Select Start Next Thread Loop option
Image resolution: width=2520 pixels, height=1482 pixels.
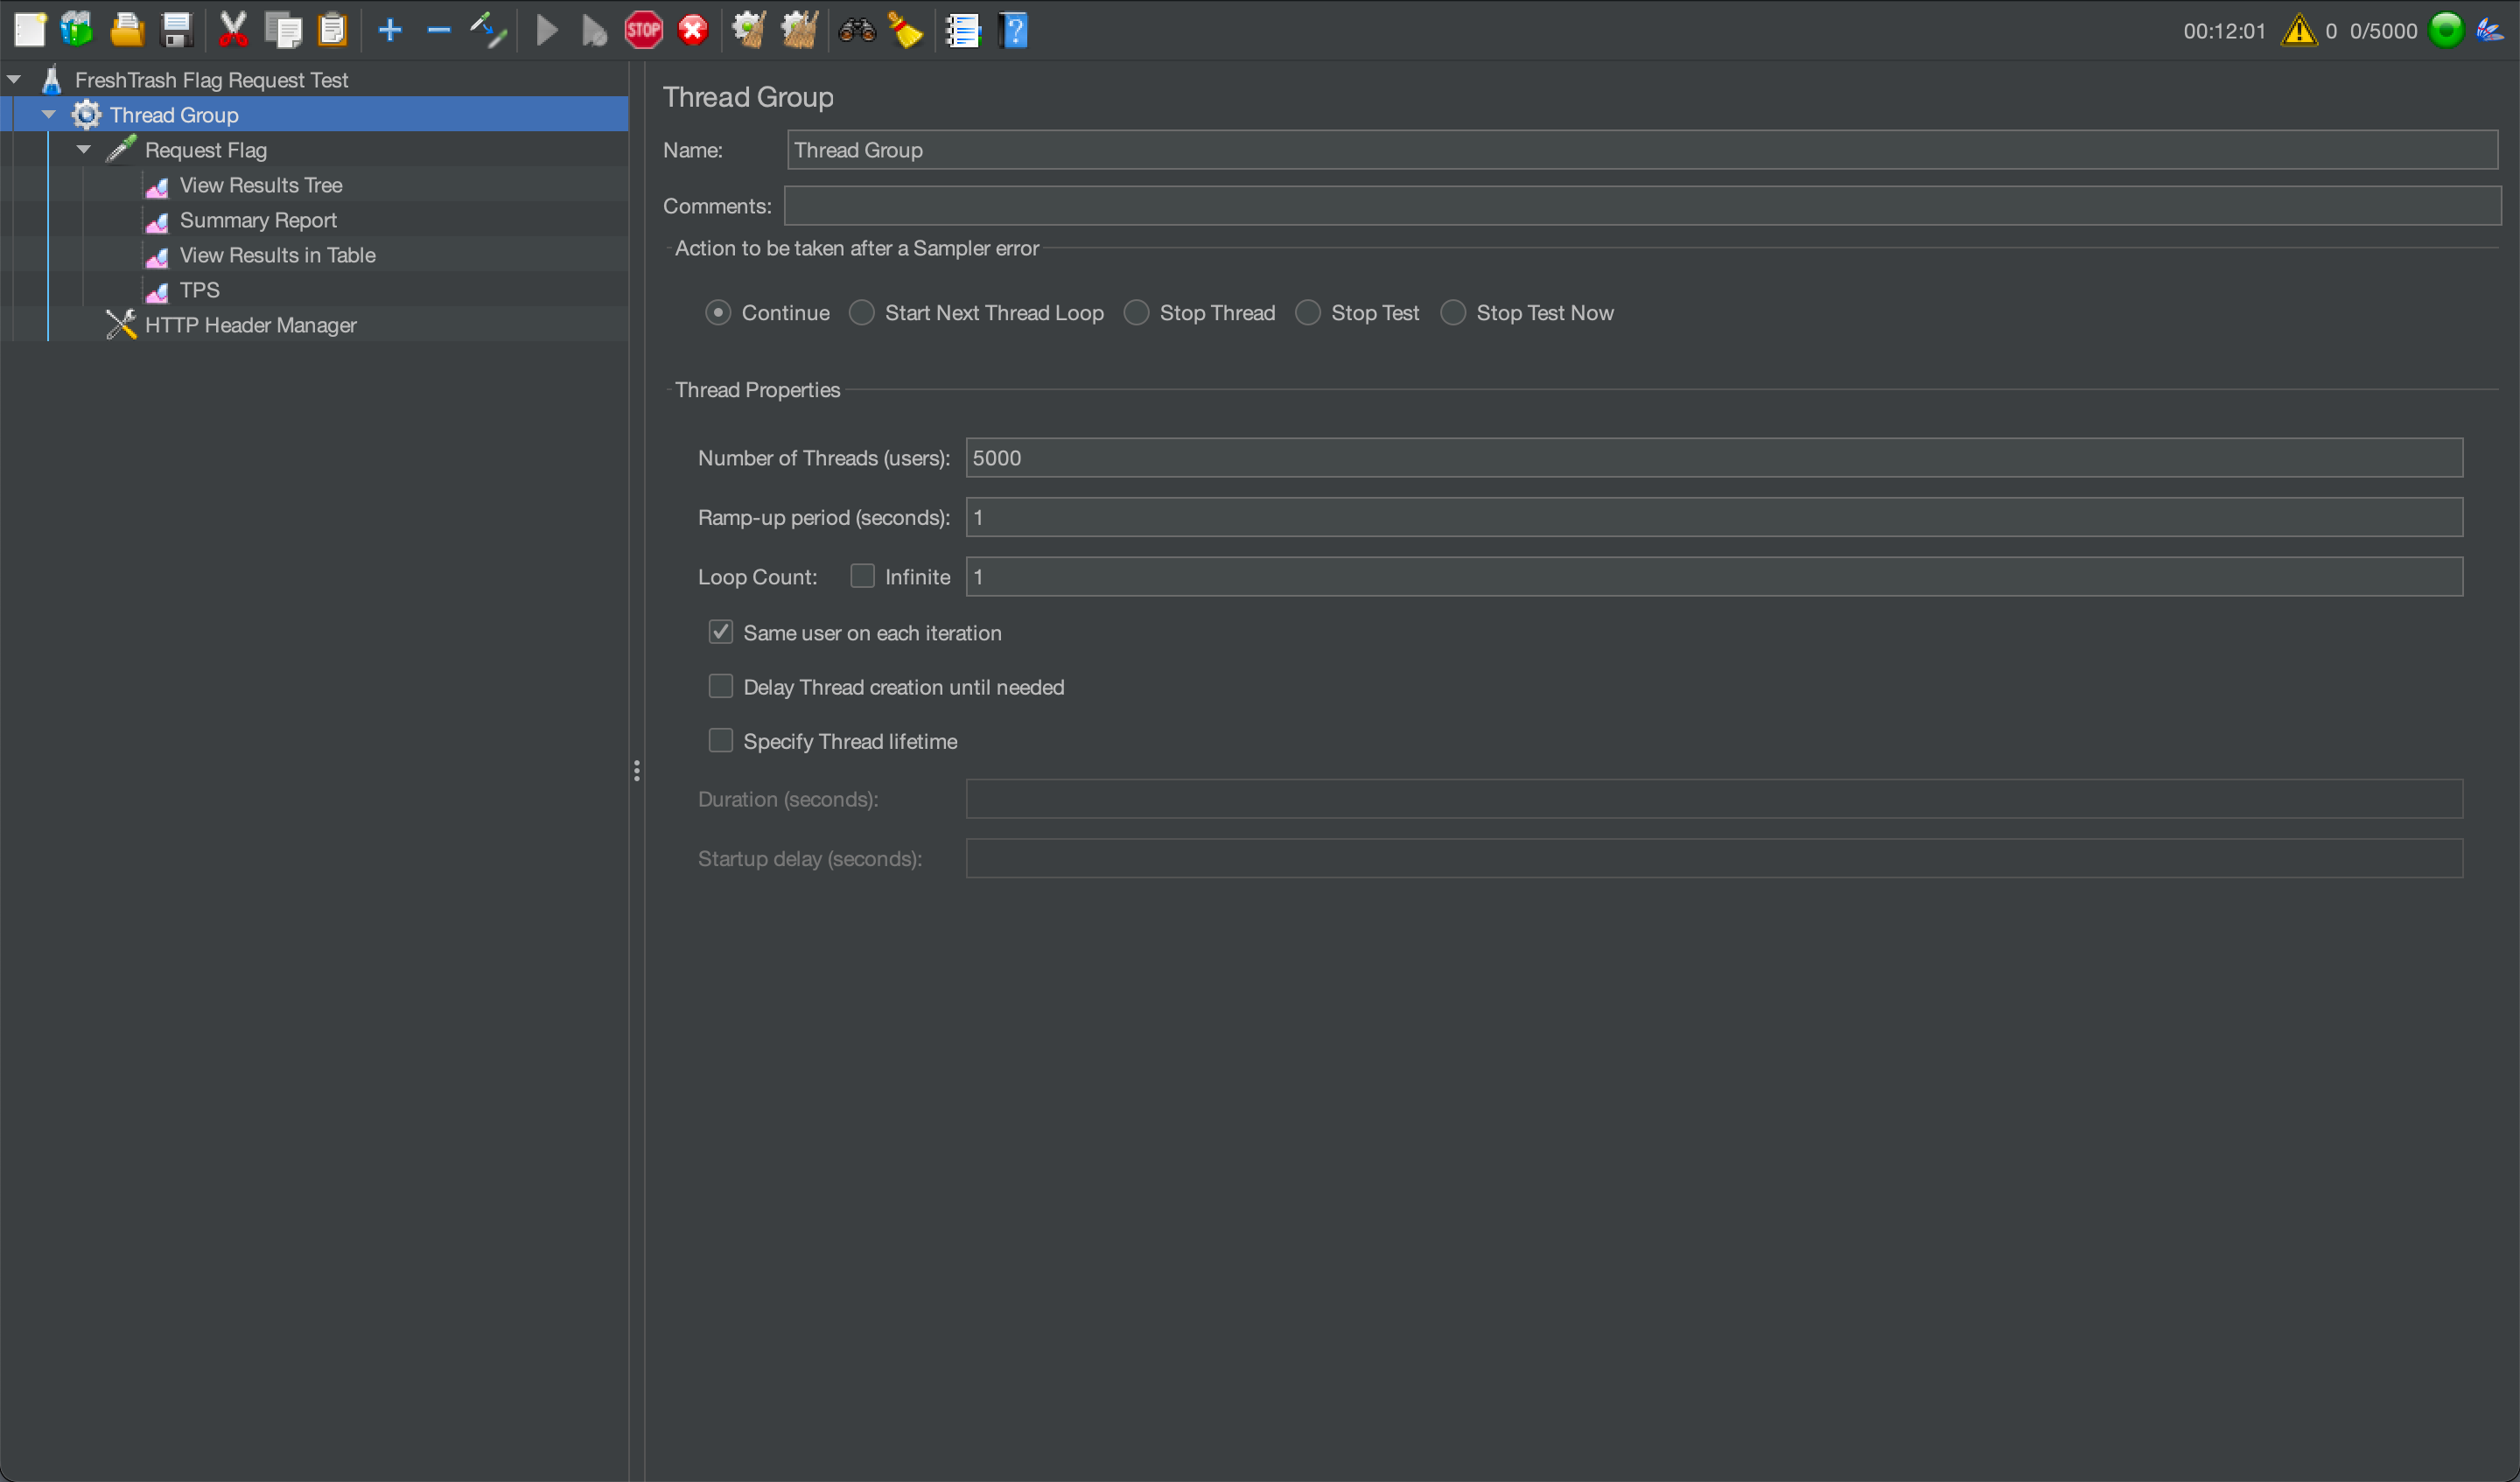861,313
